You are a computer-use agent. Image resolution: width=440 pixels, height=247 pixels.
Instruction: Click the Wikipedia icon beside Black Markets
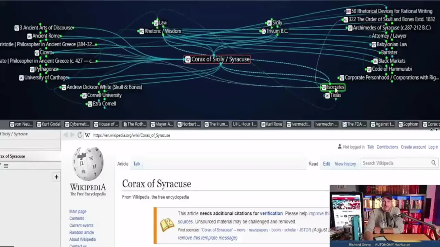tap(375, 61)
